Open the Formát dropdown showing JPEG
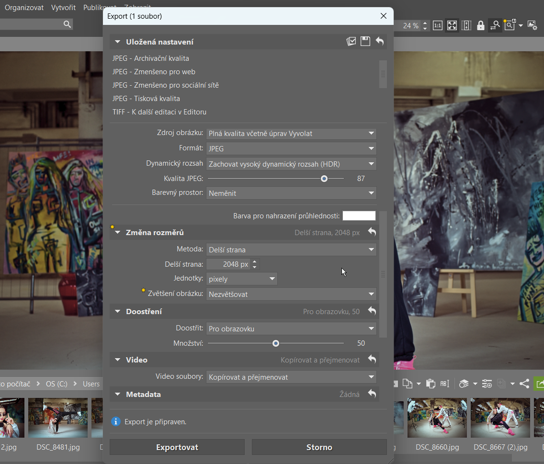The image size is (544, 464). tap(291, 149)
